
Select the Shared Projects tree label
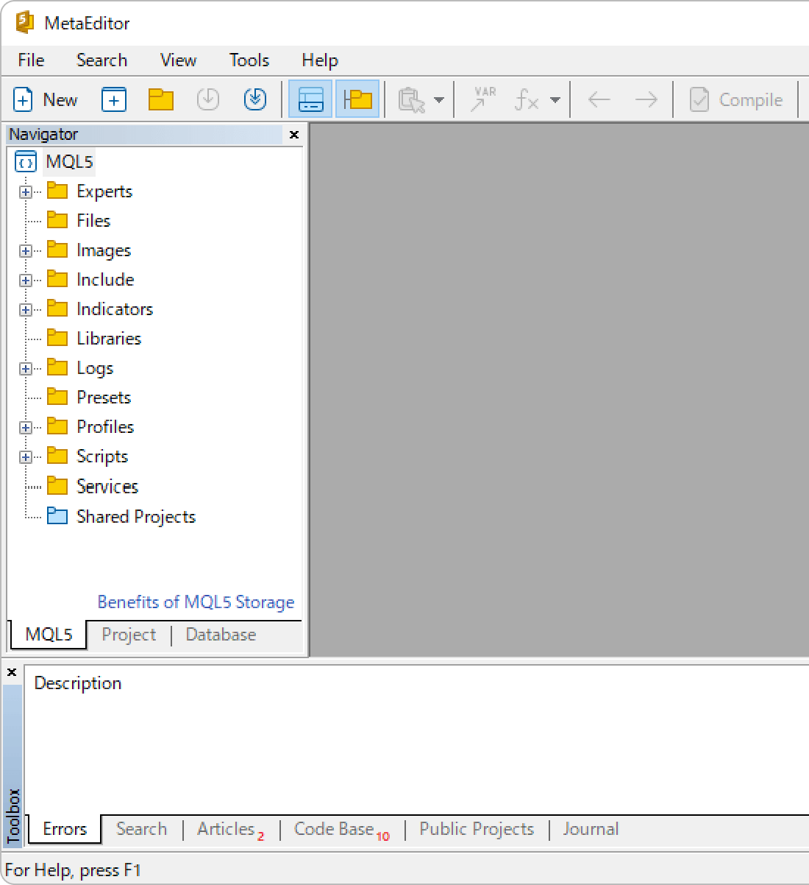click(136, 516)
